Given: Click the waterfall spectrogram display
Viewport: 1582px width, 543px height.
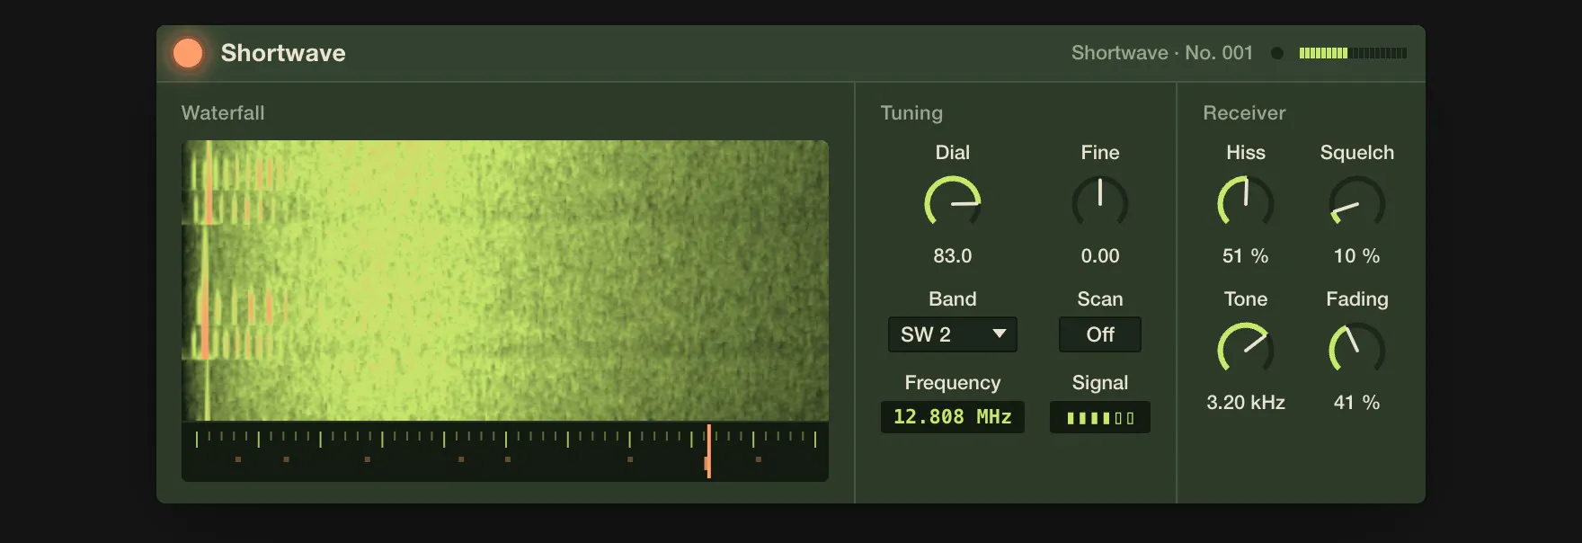Looking at the screenshot, I should tap(505, 280).
